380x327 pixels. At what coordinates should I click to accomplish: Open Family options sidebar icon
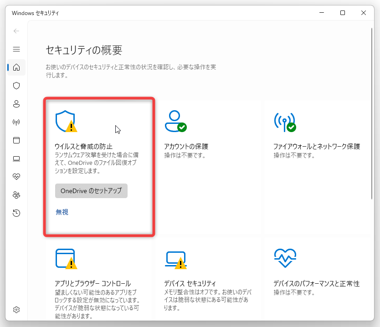coord(16,195)
